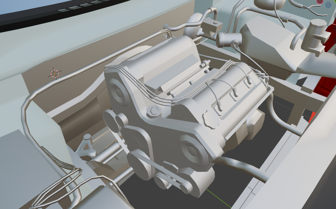Select the small pulley at belt's end
Image resolution: width=336 pixels, height=209 pixels.
pos(186,186)
